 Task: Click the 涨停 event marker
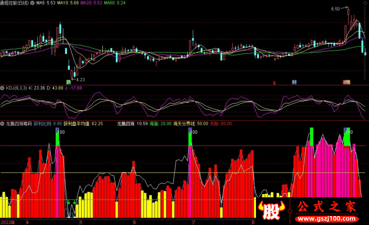click(x=346, y=82)
